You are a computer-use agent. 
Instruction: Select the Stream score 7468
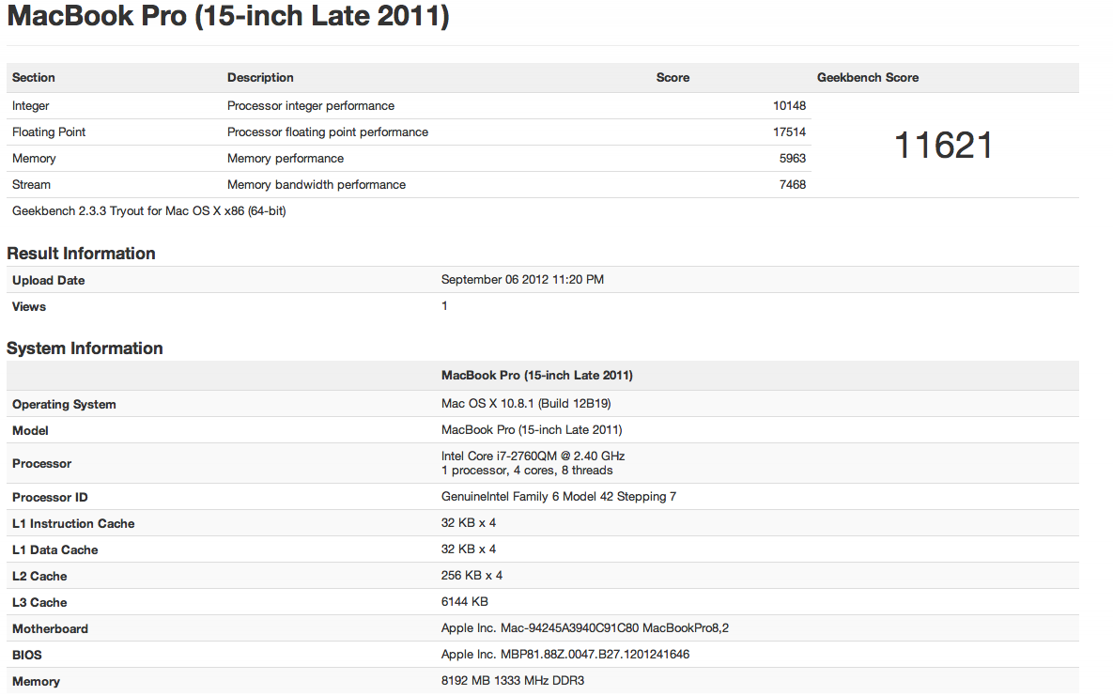(792, 185)
